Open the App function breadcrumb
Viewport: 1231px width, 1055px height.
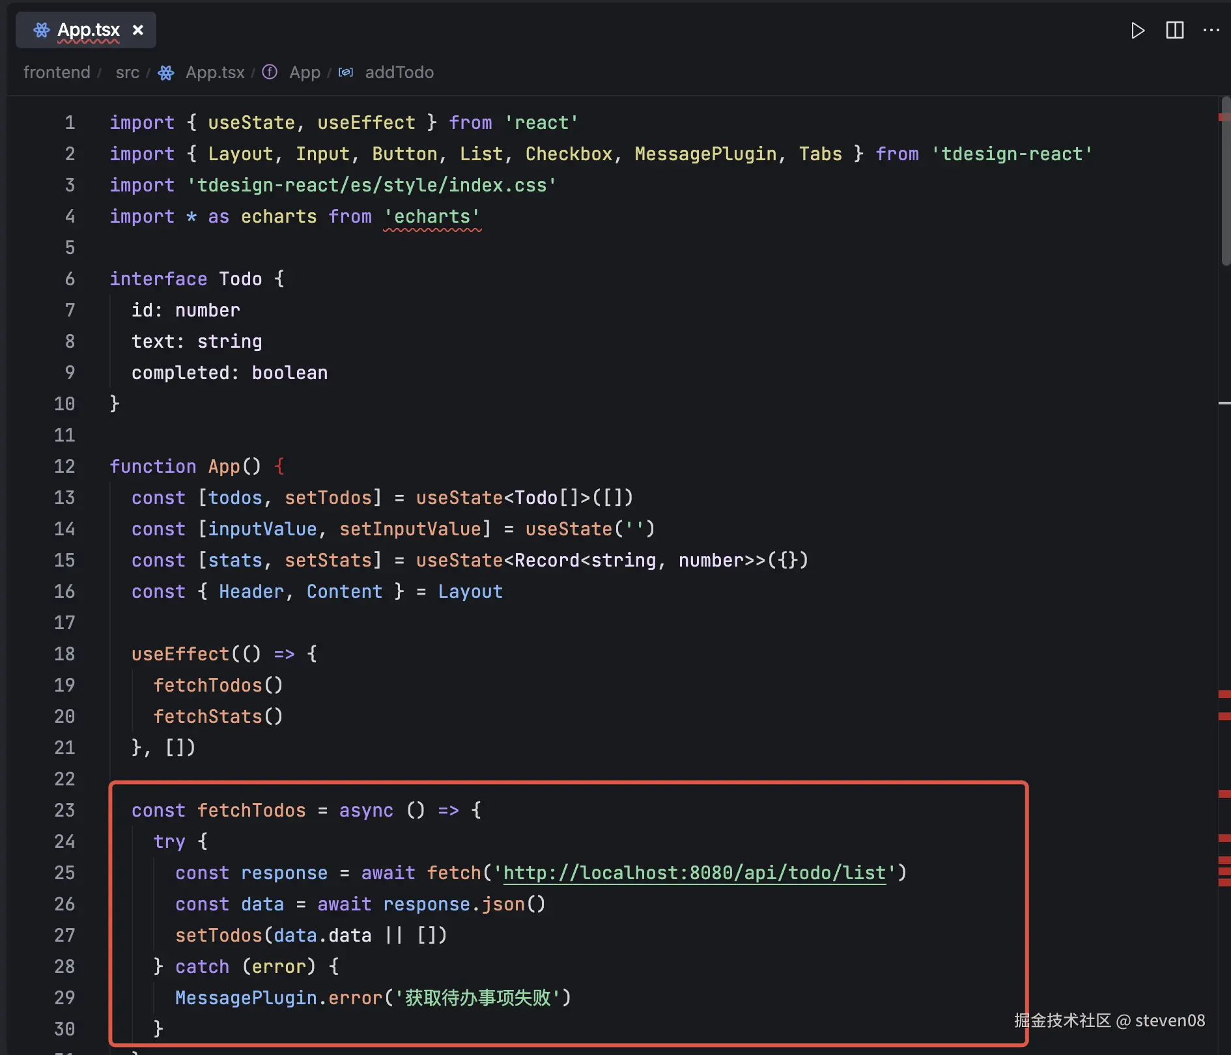point(305,72)
